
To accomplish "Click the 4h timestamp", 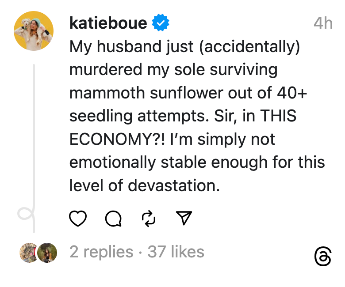I will coord(322,23).
